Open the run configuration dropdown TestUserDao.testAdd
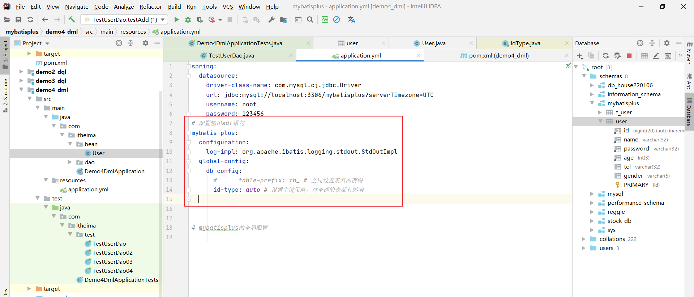 tap(124, 20)
